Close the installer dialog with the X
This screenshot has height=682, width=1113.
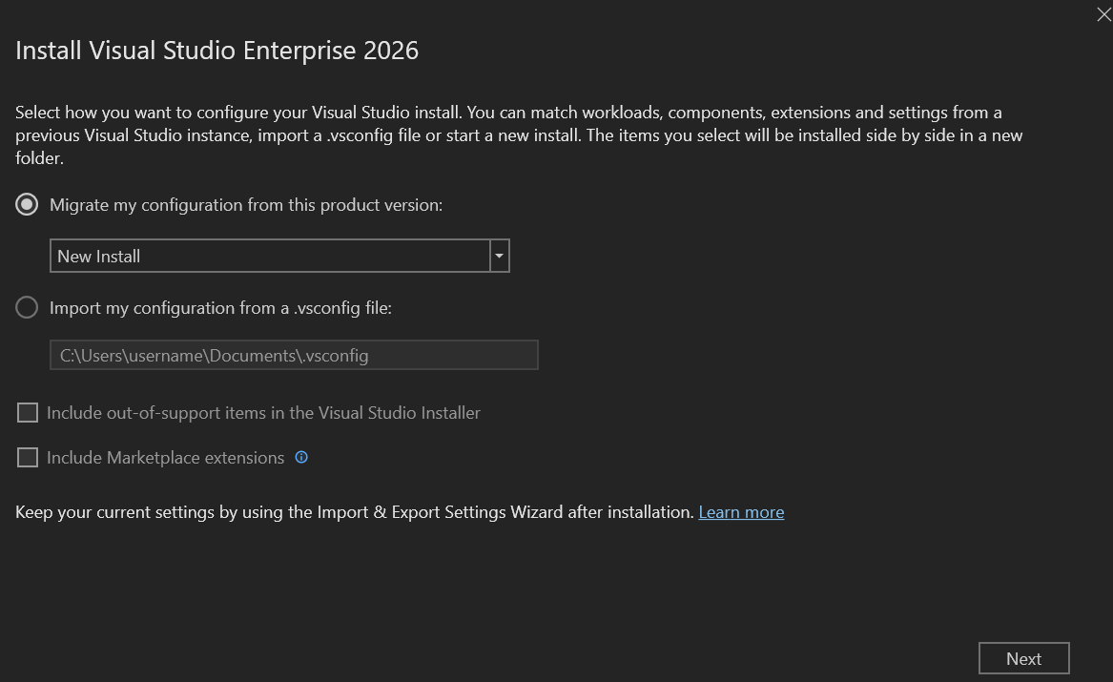click(1103, 14)
